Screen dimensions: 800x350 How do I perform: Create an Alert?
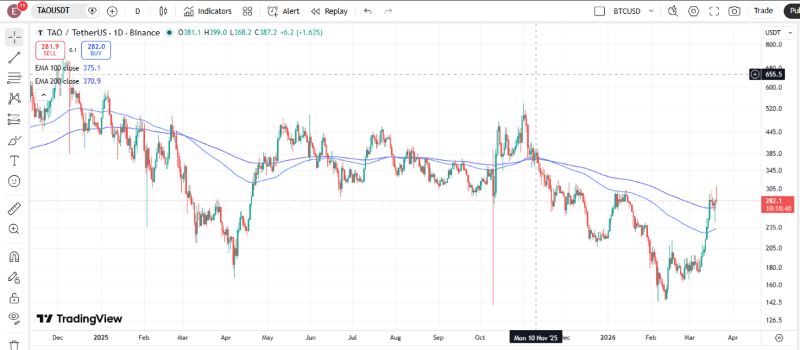pyautogui.click(x=283, y=11)
